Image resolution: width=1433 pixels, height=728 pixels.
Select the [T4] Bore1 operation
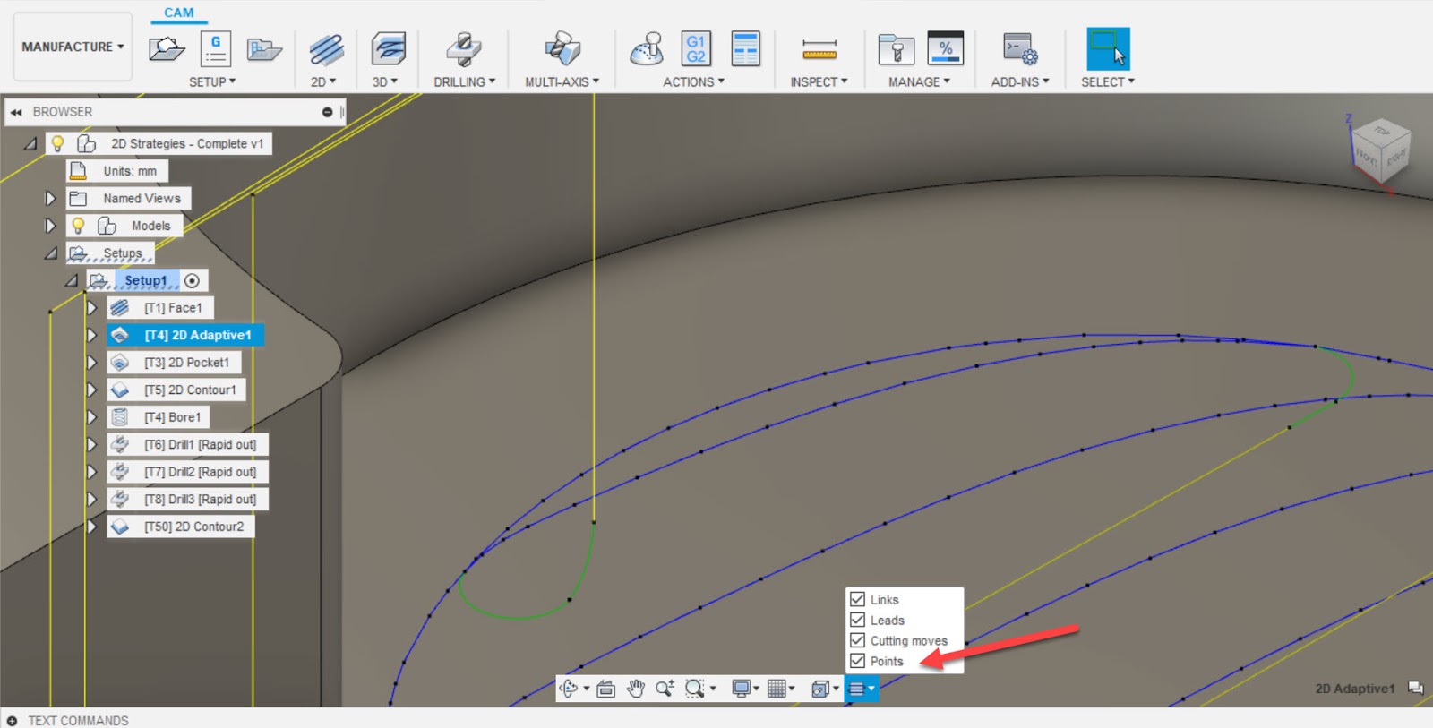[x=172, y=417]
